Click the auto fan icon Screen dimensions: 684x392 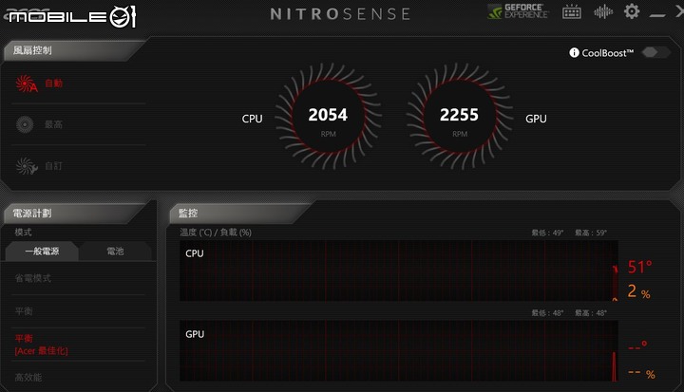pyautogui.click(x=27, y=84)
